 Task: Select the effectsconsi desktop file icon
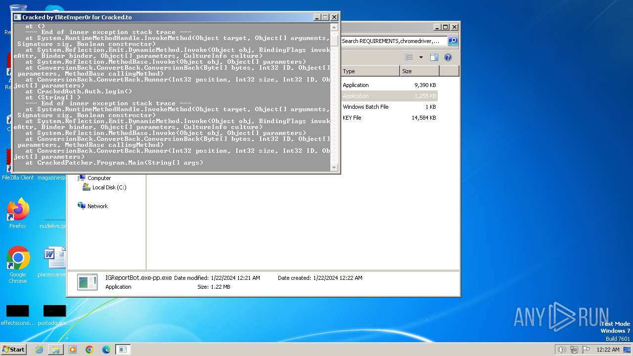click(x=18, y=315)
